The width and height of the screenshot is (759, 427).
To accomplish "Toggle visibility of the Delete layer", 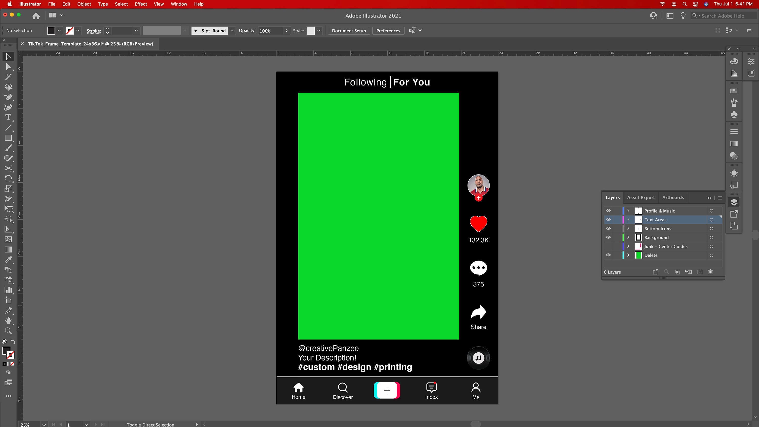I will tap(608, 255).
